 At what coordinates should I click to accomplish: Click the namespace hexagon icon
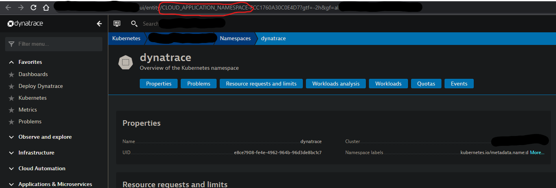[x=126, y=62]
